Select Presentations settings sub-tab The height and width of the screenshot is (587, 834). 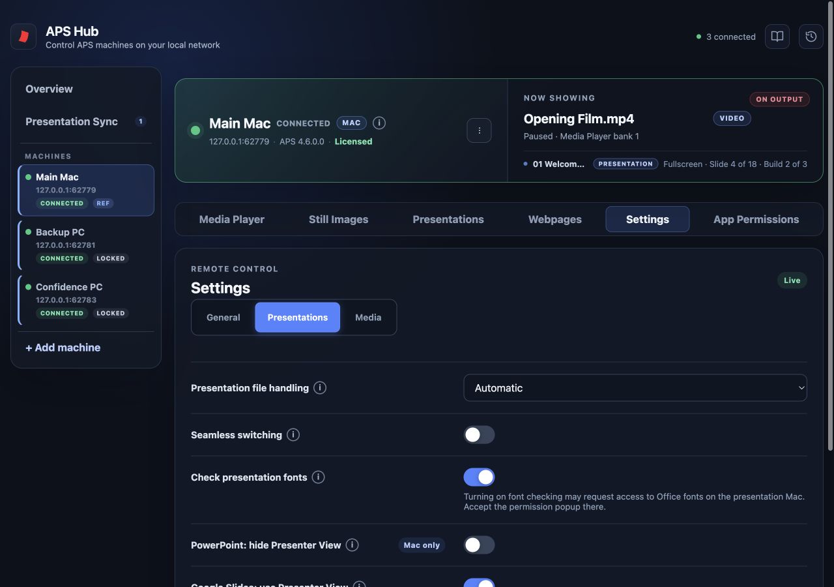pos(298,317)
